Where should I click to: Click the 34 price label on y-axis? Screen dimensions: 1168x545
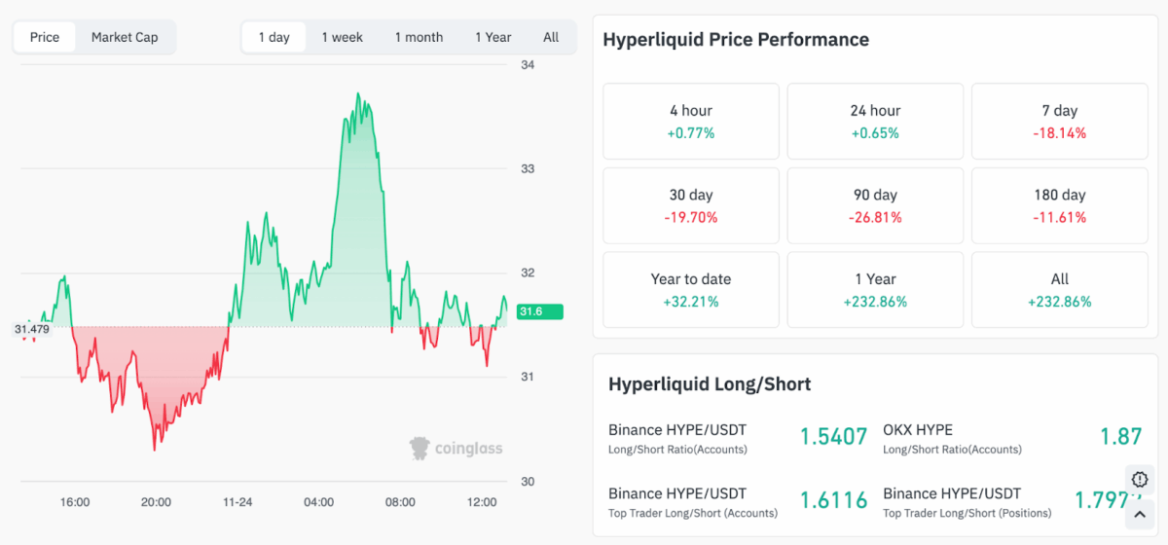coord(528,65)
